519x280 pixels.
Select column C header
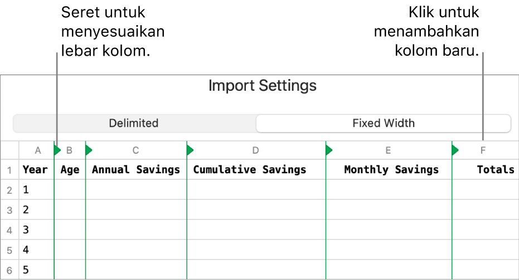pos(135,150)
